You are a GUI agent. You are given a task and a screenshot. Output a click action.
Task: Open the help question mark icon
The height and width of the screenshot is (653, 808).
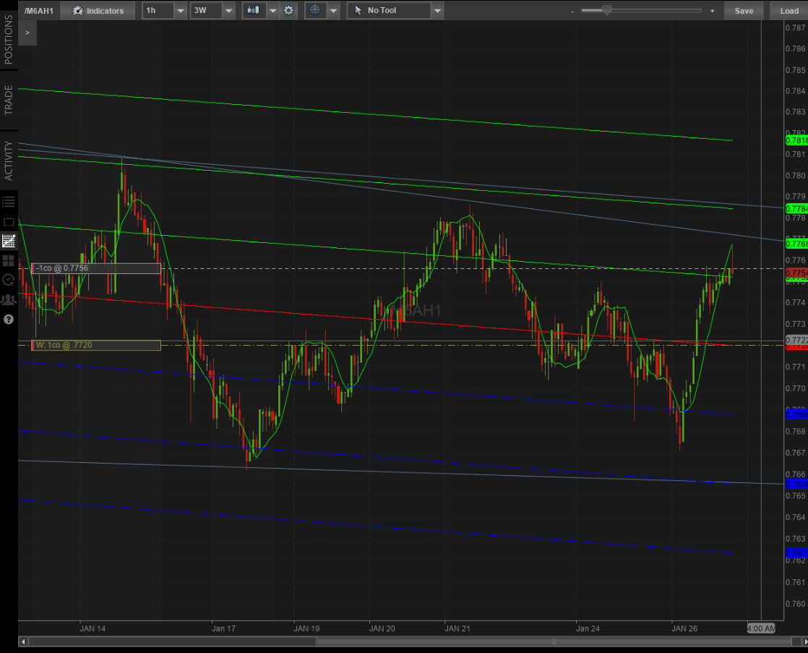click(x=9, y=320)
